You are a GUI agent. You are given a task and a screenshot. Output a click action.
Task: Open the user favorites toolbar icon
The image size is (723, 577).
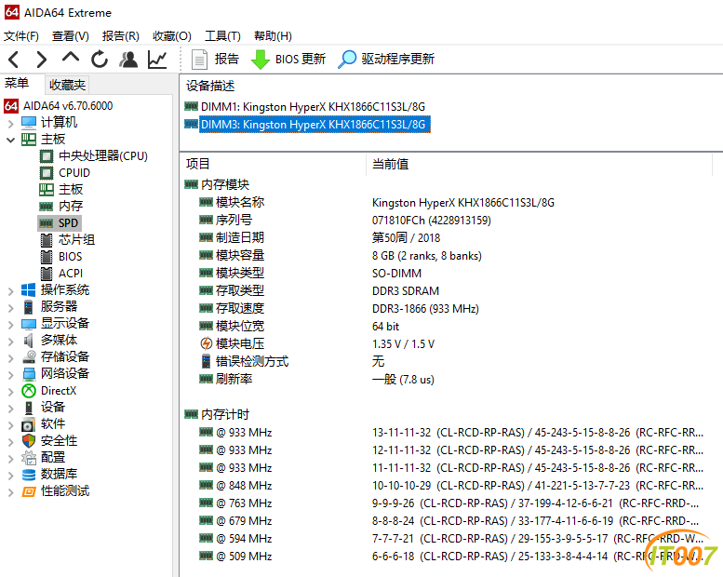(128, 60)
